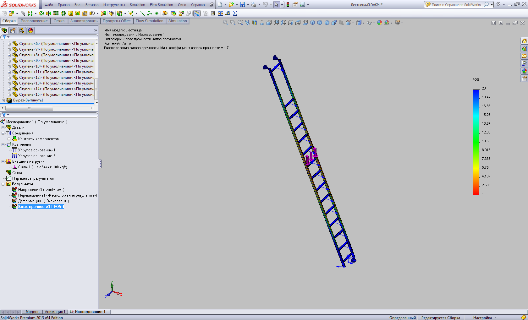The height and width of the screenshot is (320, 528).
Task: Select Перемещение1 result plot
Action: (x=54, y=195)
